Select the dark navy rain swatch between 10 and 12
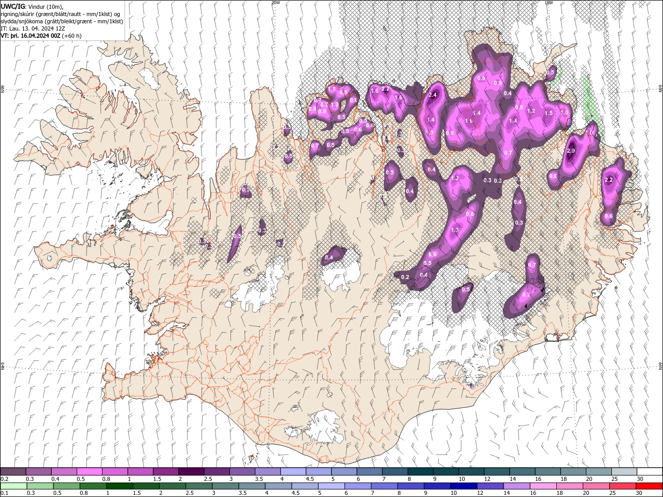Image resolution: width=663 pixels, height=497 pixels. click(x=463, y=486)
